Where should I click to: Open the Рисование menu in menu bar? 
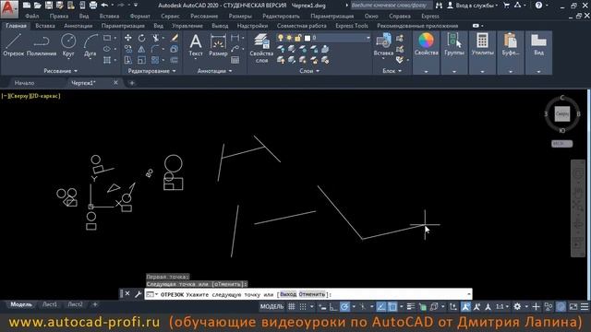point(204,17)
